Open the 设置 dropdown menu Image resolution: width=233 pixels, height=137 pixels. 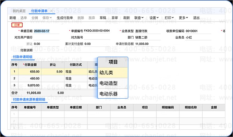click(x=154, y=18)
